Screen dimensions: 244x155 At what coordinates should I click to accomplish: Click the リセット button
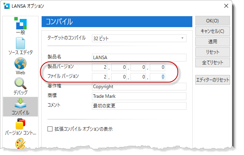[x=213, y=52]
